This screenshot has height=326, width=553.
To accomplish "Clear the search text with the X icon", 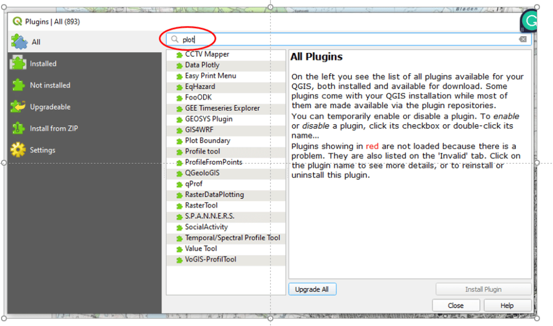I will click(523, 39).
